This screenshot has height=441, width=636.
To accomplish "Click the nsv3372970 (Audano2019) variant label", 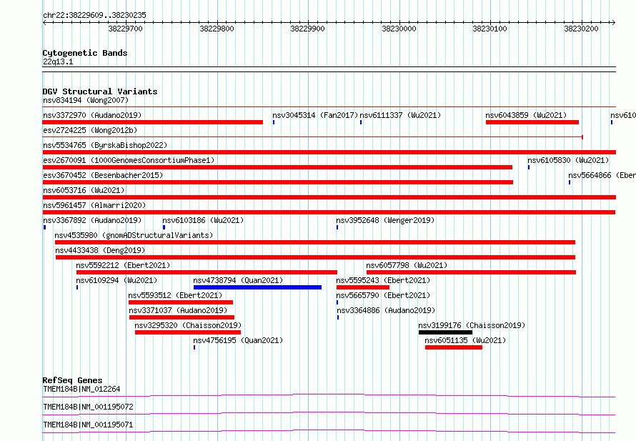I will click(x=92, y=115).
